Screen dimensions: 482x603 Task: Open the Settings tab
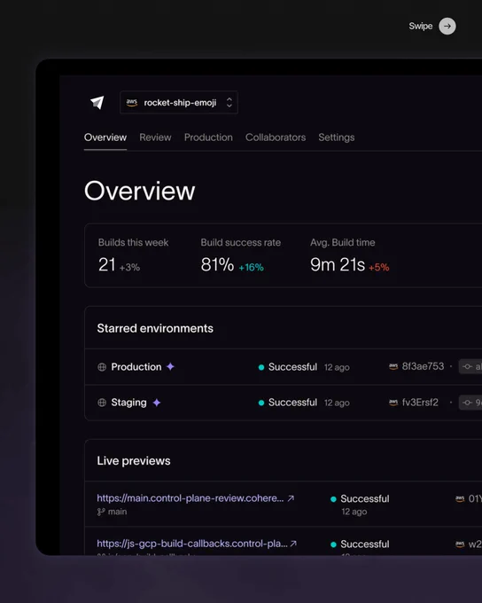point(337,137)
